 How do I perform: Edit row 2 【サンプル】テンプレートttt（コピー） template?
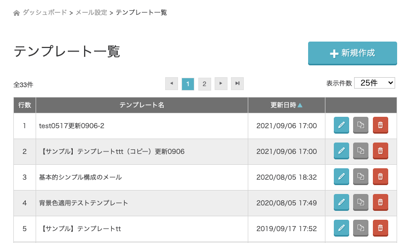(341, 151)
